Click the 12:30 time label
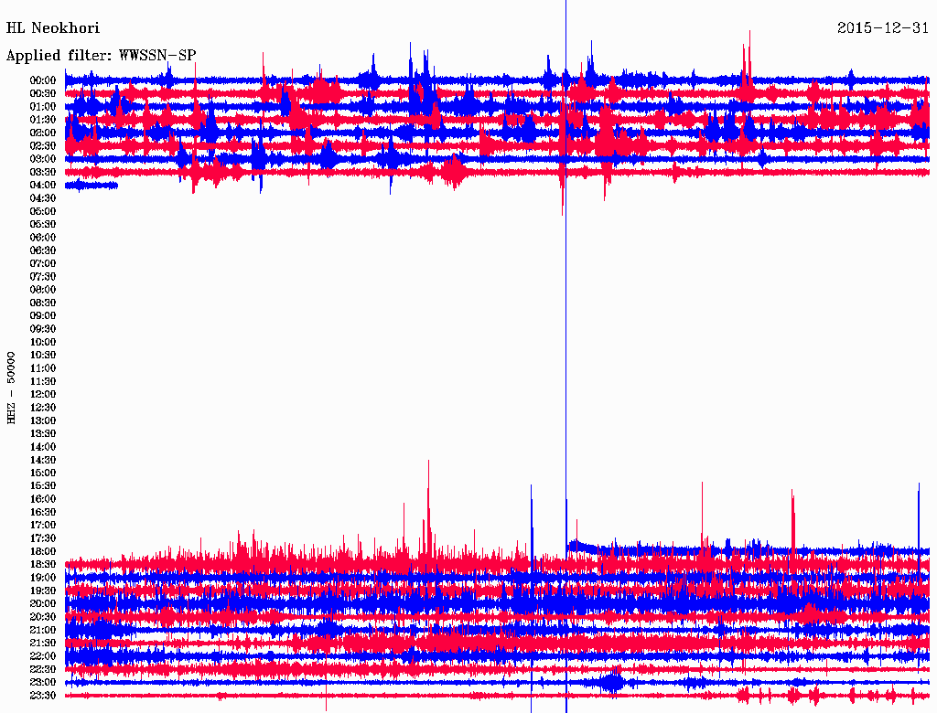Viewport: 937px width, 713px height. click(43, 408)
